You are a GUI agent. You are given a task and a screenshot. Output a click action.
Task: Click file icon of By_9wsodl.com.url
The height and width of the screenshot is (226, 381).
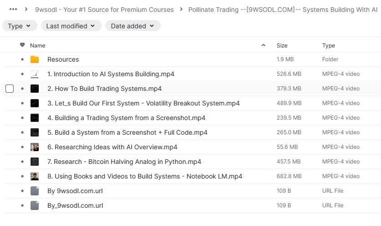pos(35,205)
